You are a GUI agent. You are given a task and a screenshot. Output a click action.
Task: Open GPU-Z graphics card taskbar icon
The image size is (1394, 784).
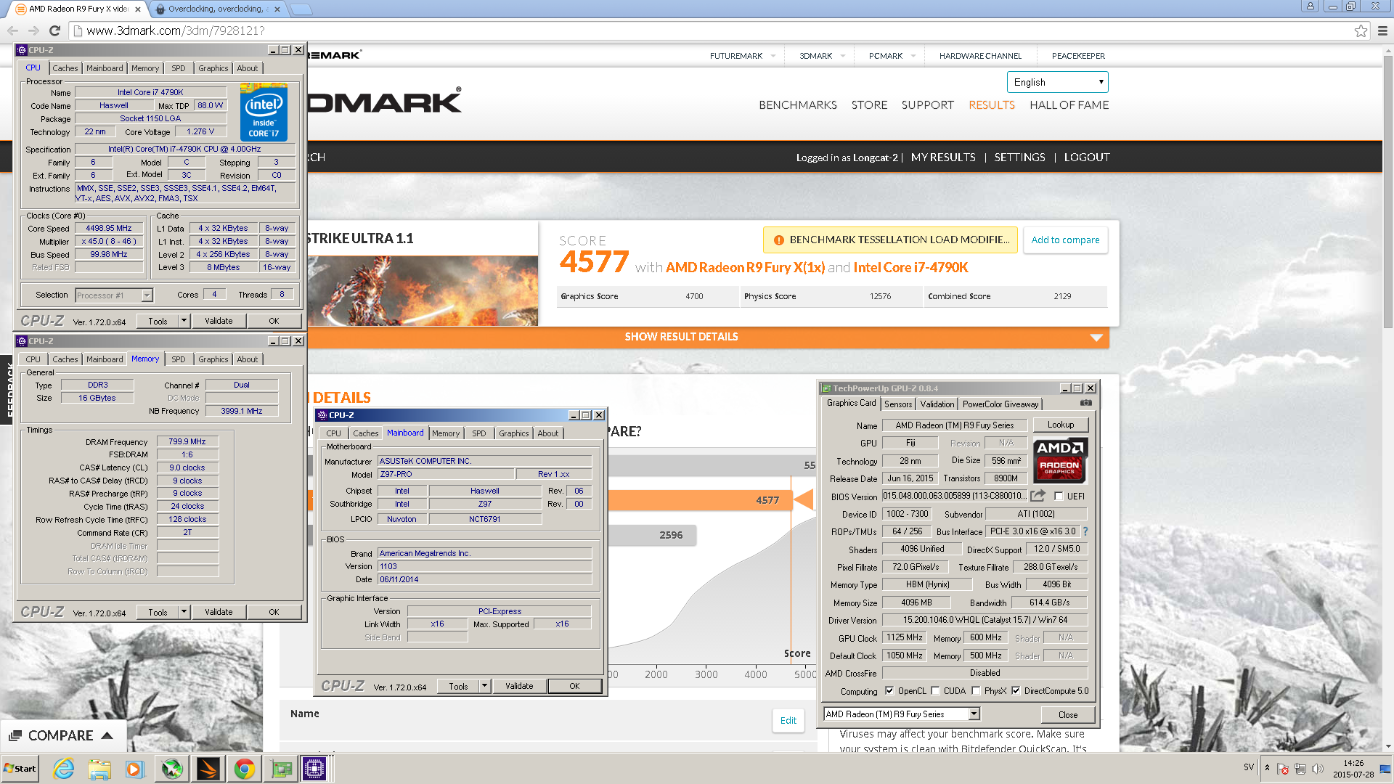281,769
